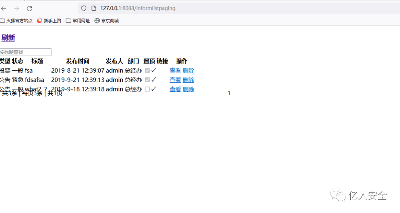
Task: Click the address bar URL
Action: (x=138, y=8)
